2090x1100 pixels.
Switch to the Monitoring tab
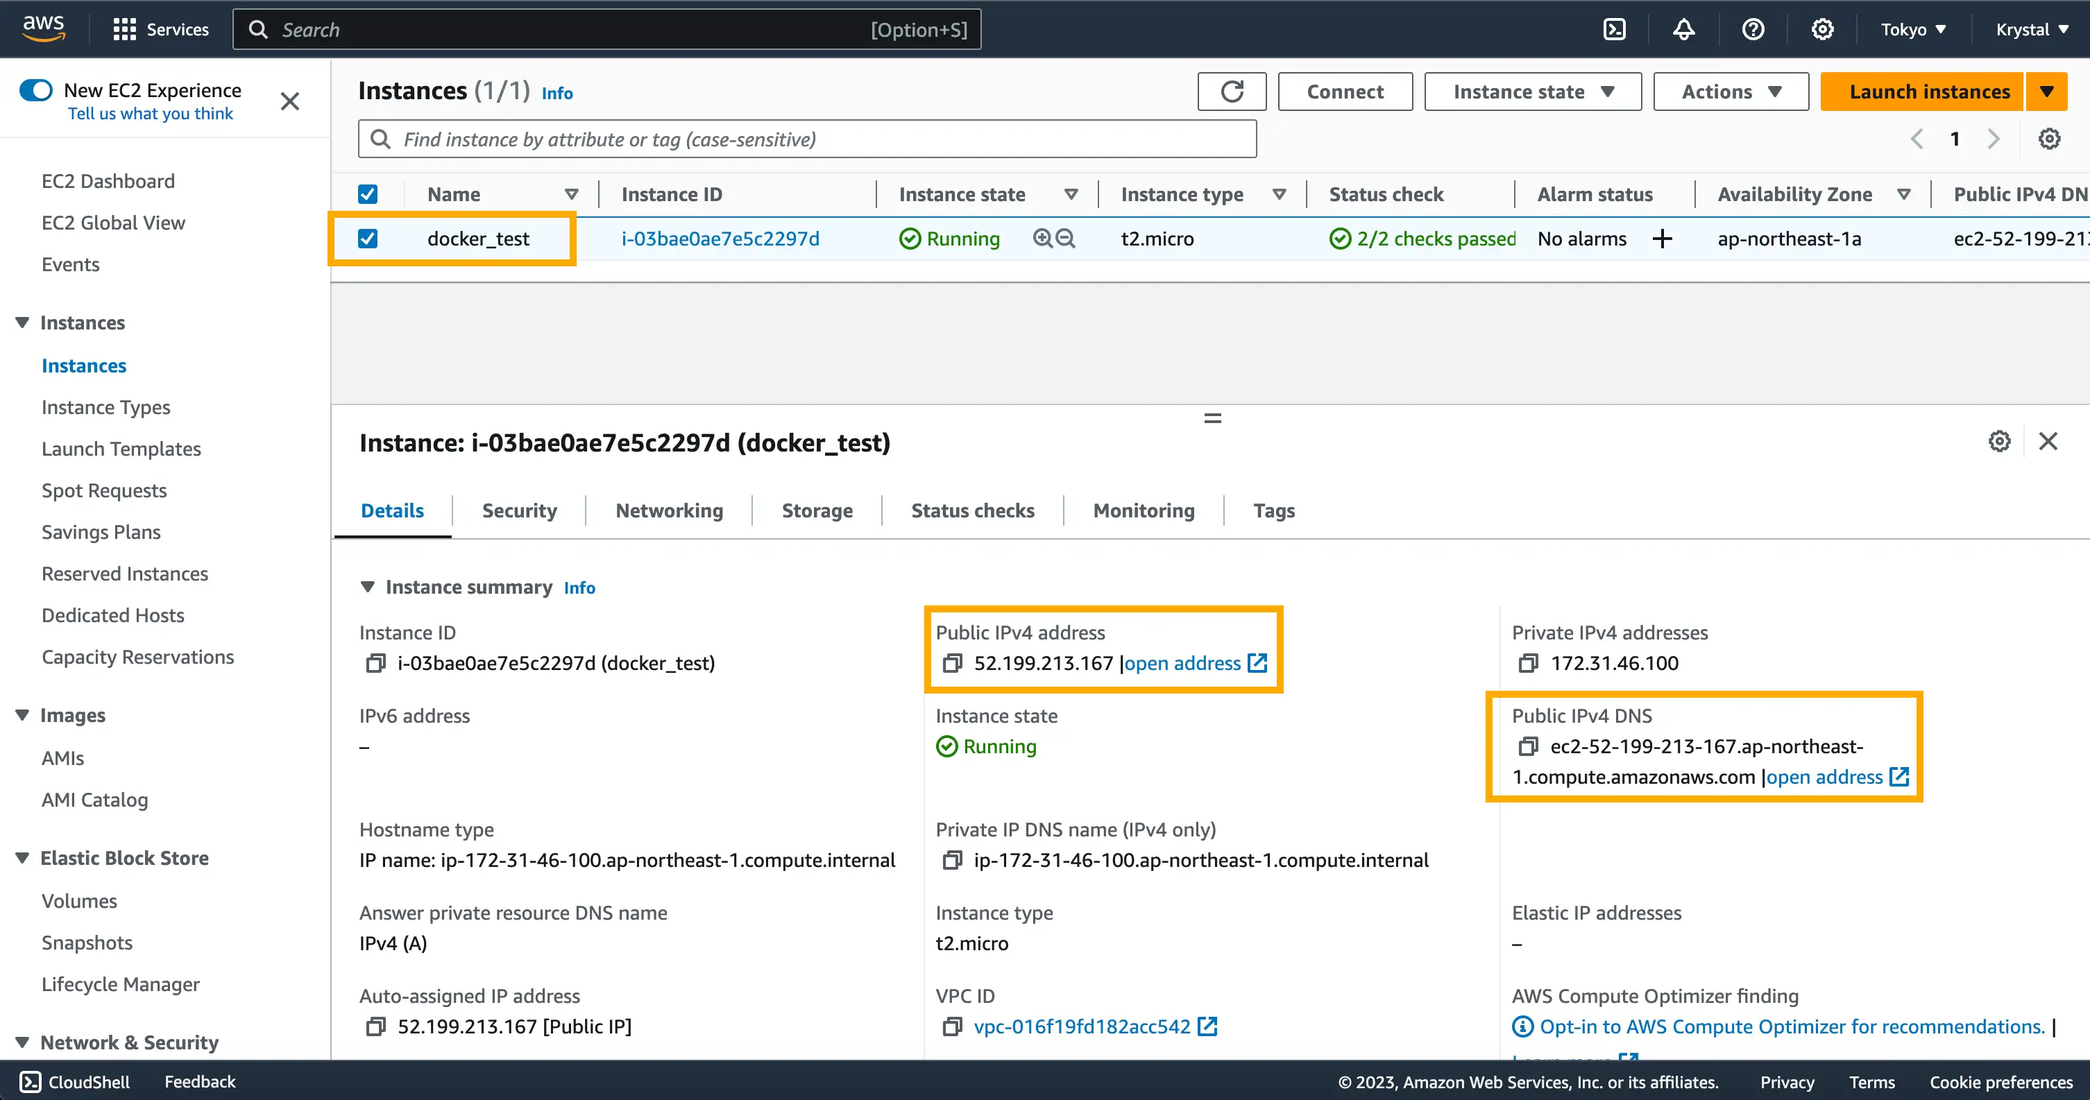pos(1144,510)
